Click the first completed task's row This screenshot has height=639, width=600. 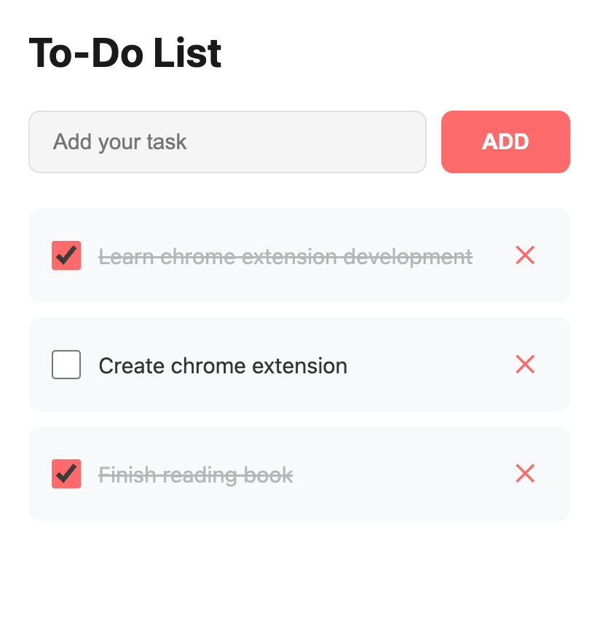pos(299,255)
